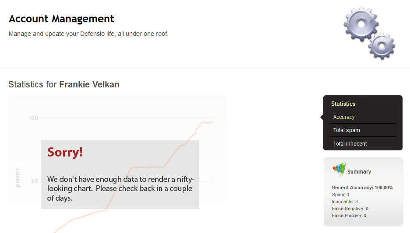Click the not-enough-data message text

[120, 188]
